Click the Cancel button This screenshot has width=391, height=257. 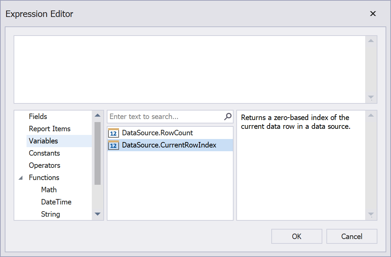pos(352,236)
